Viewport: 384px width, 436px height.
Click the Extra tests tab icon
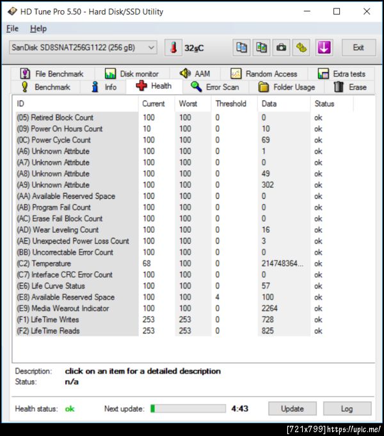pos(323,74)
